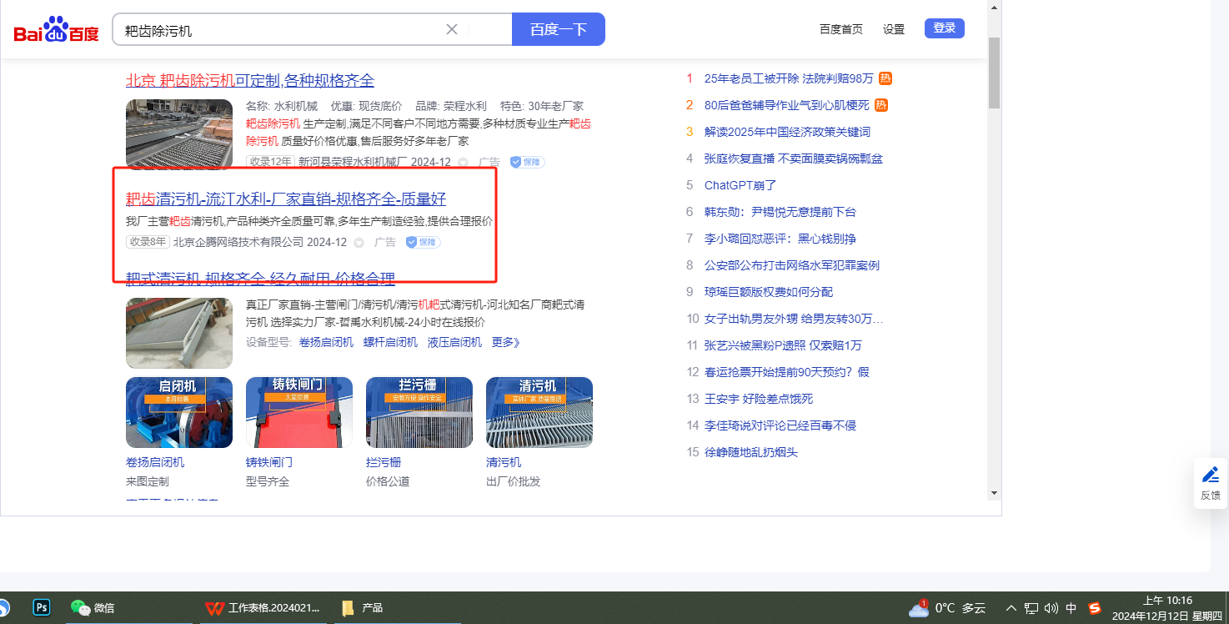Open result 耙式清污机 规格齐全 经久耐用 价格合理
This screenshot has width=1229, height=624.
pyautogui.click(x=260, y=279)
